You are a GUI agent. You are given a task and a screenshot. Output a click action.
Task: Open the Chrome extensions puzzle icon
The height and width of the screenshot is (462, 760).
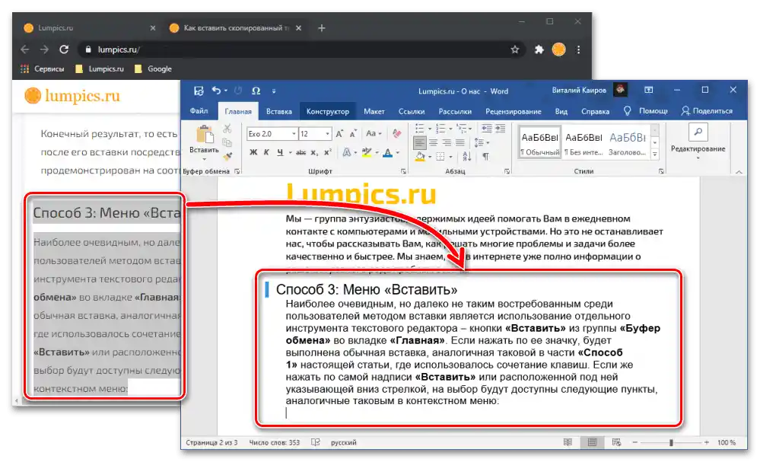539,49
